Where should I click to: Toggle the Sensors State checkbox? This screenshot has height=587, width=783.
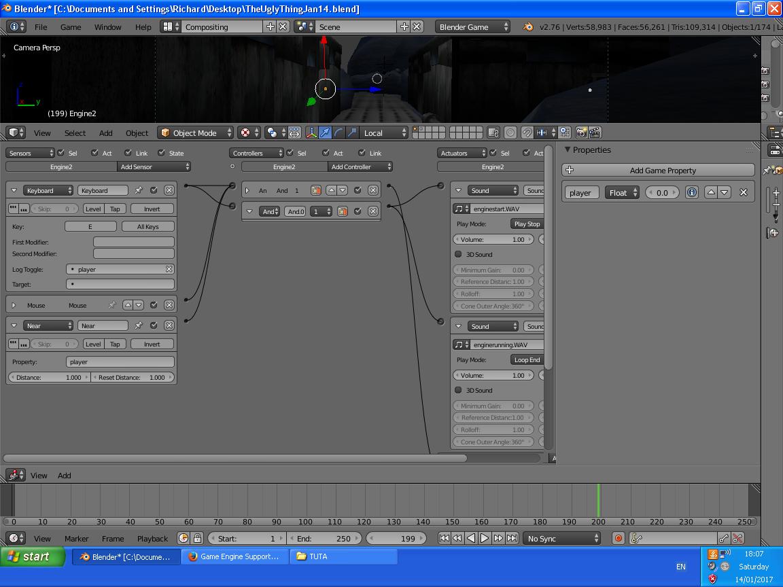[161, 153]
